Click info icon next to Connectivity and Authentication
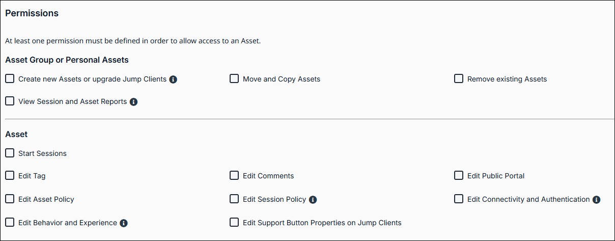Viewport: 615px width, 241px height. (596, 200)
